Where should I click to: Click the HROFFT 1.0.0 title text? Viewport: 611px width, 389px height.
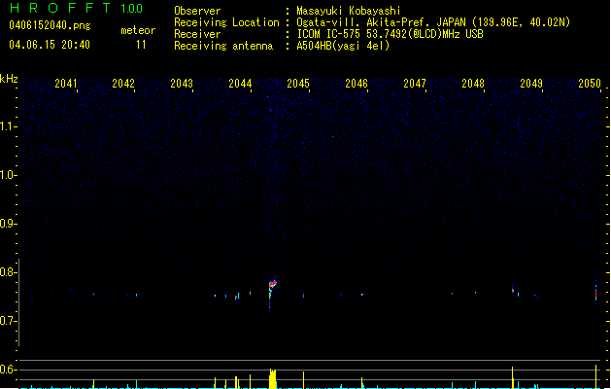pyautogui.click(x=77, y=8)
